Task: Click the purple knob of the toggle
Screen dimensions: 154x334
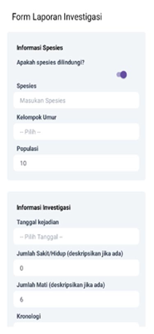Action: (x=123, y=75)
